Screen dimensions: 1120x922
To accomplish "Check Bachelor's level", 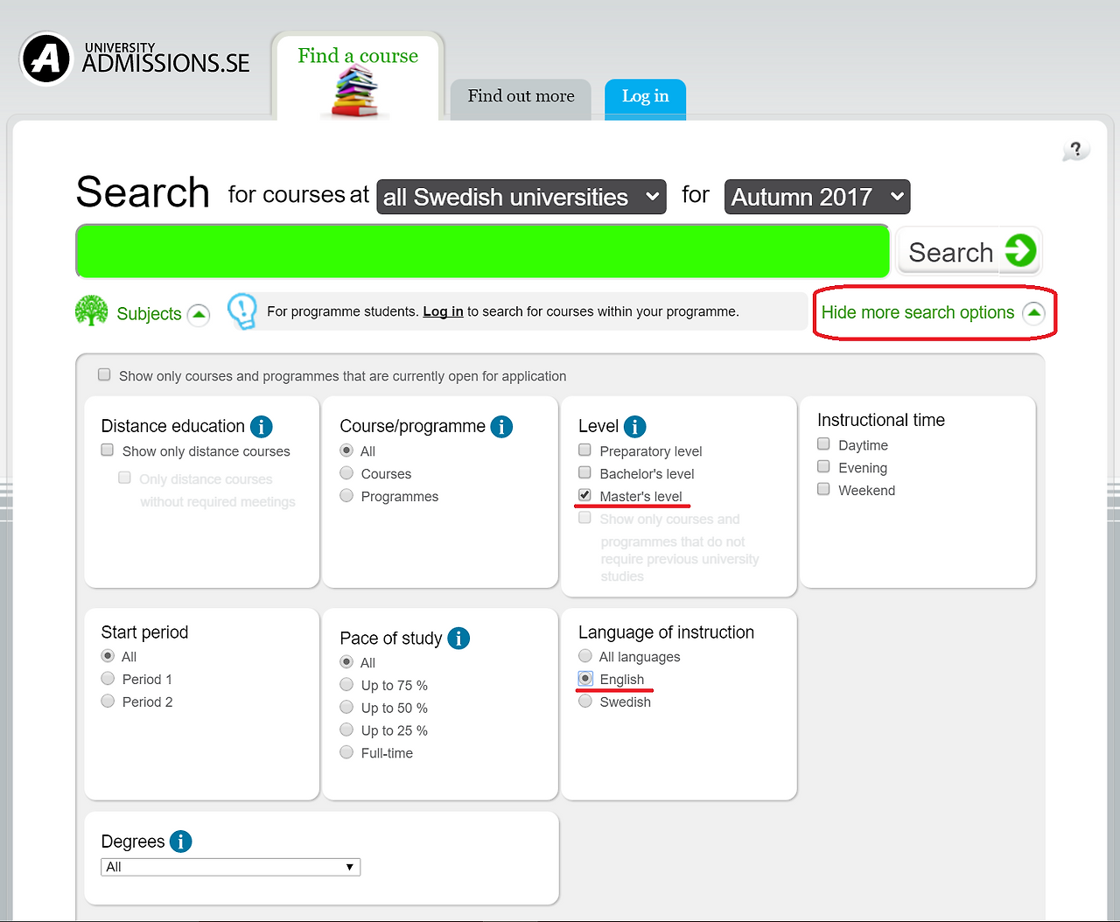I will point(584,472).
